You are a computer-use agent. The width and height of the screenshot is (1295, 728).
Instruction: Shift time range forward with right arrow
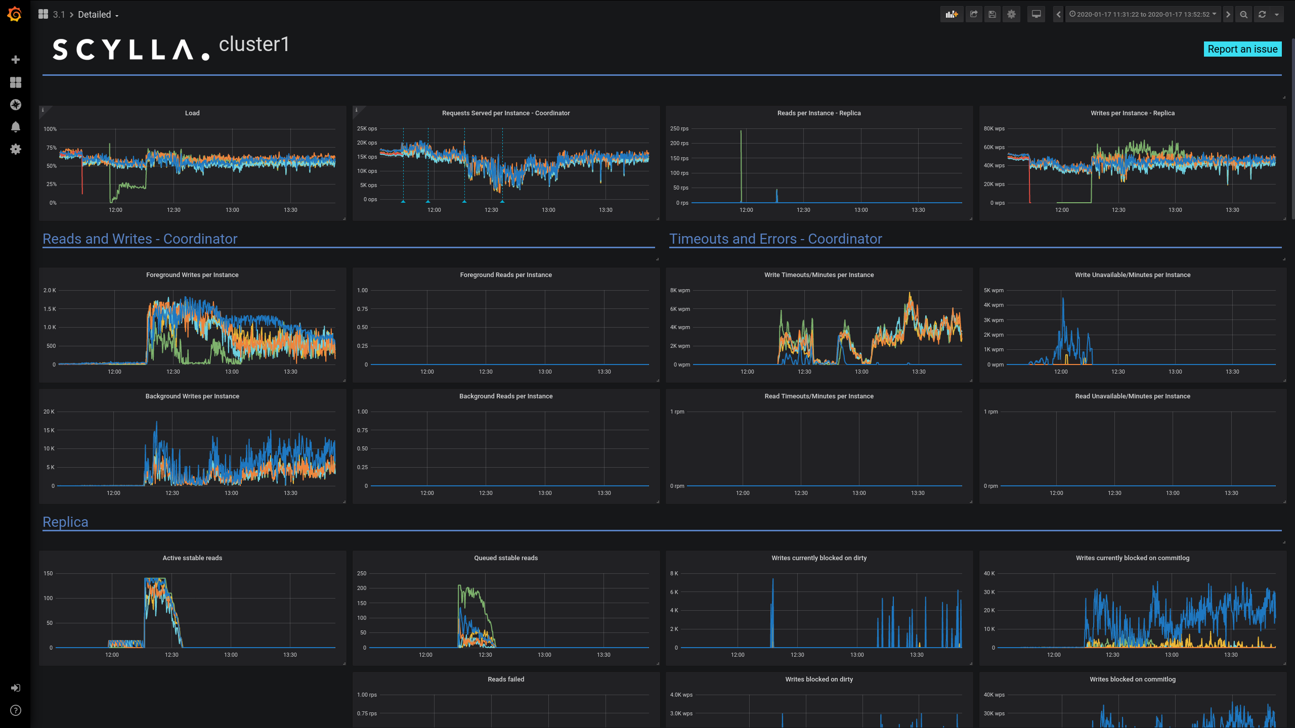coord(1228,14)
